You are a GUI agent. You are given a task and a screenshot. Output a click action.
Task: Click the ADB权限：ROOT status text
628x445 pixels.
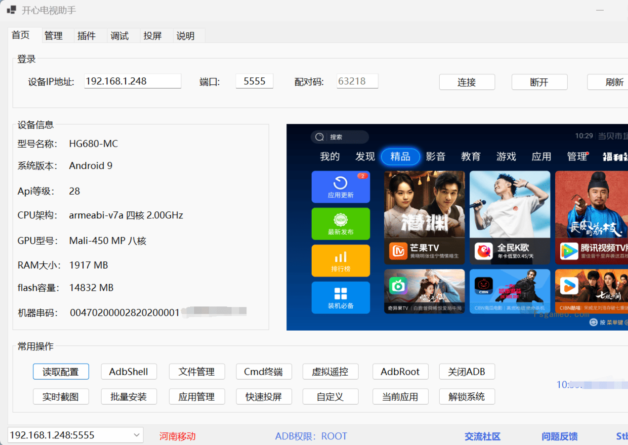[x=311, y=436]
